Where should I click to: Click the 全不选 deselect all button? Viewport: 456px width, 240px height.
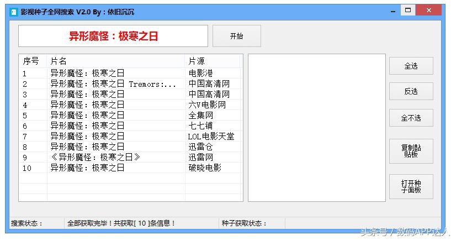[411, 118]
